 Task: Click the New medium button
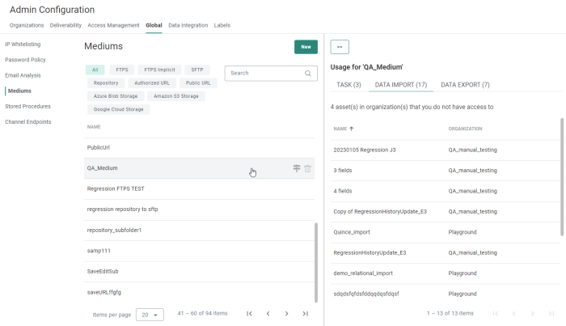coord(306,47)
